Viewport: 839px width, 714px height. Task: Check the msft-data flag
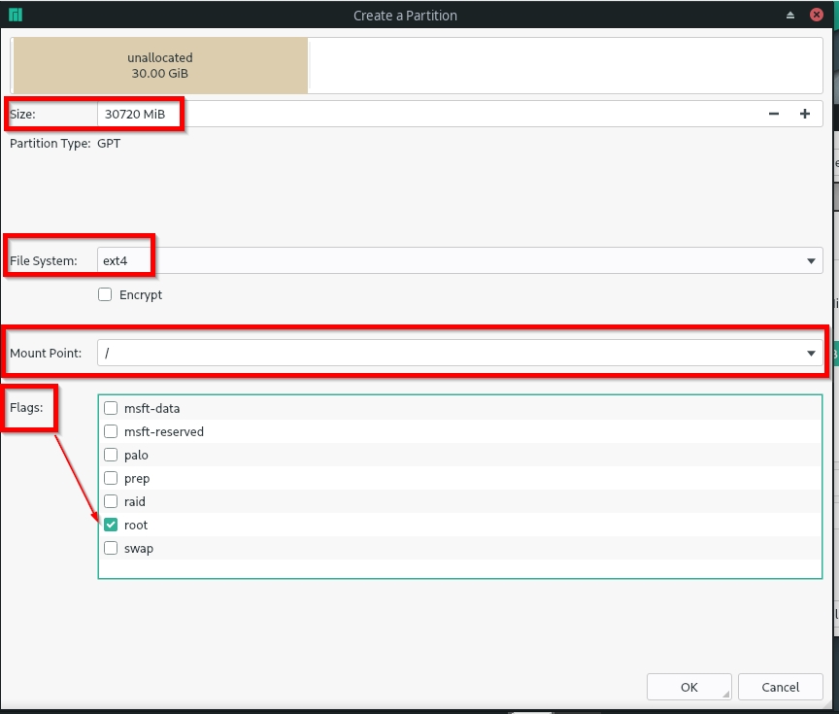111,408
